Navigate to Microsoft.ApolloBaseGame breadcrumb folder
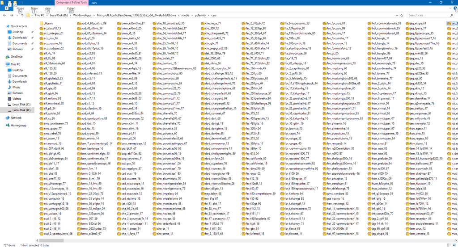 click(136, 15)
